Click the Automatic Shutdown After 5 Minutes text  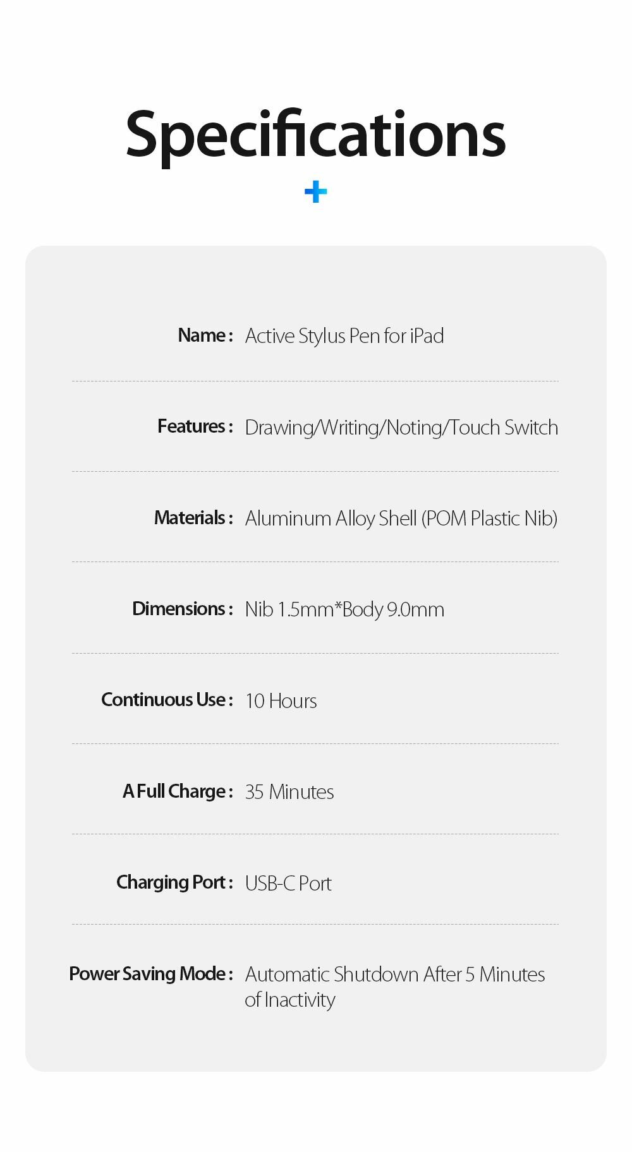tap(395, 975)
